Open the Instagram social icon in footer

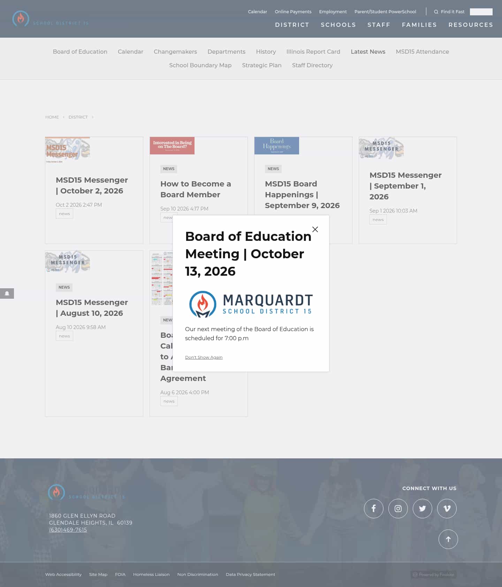[398, 509]
